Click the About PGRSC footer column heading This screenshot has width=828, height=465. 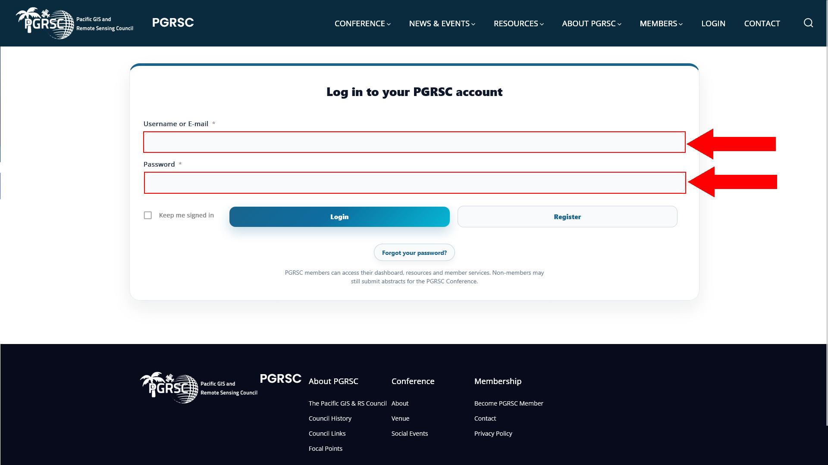coord(333,381)
